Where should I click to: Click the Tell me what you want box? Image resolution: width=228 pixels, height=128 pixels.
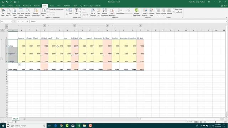pos(90,6)
